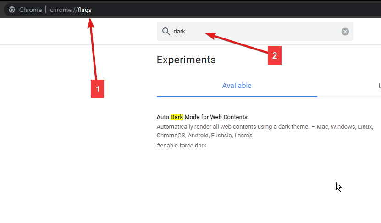Image resolution: width=381 pixels, height=223 pixels.
Task: Click the arrowhead pointing at the search text
Action: (210, 36)
